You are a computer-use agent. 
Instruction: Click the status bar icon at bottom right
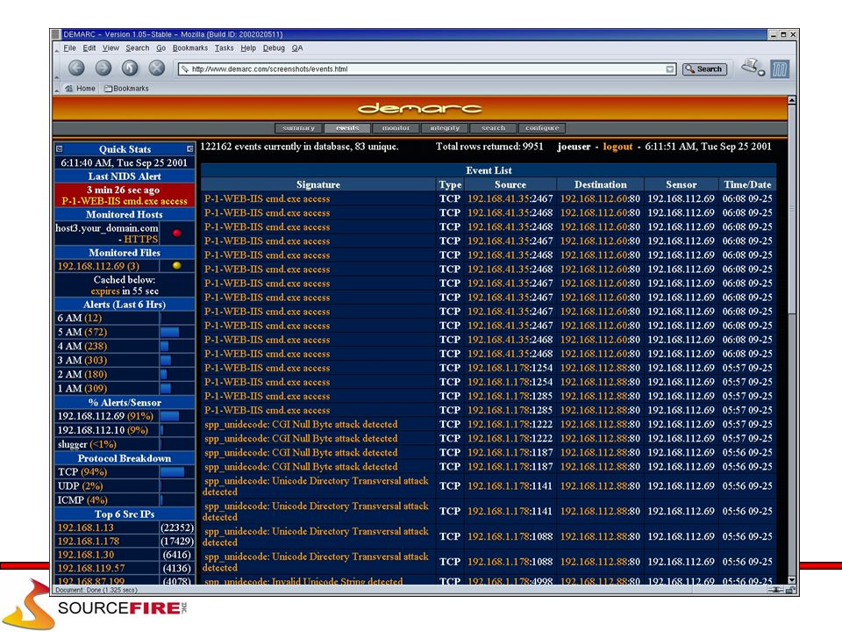tap(790, 590)
